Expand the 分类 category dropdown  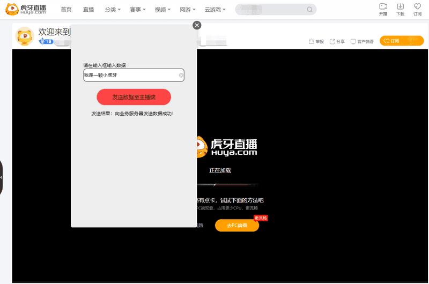113,10
